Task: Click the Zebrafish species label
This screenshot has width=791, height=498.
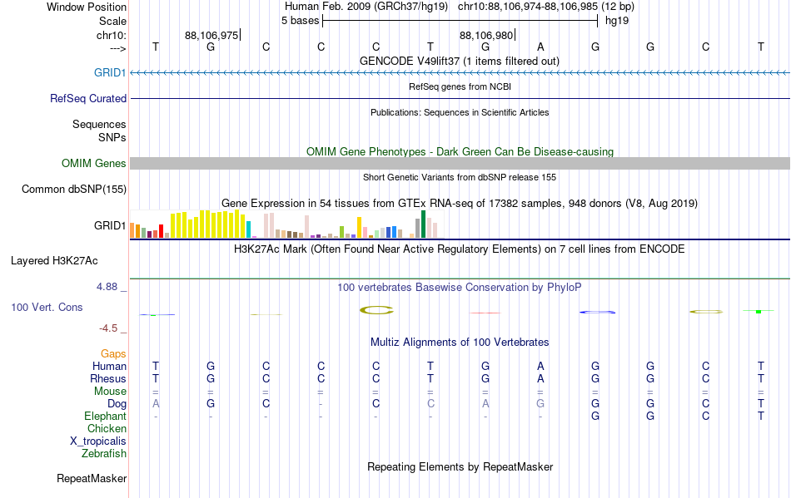Action: point(104,453)
